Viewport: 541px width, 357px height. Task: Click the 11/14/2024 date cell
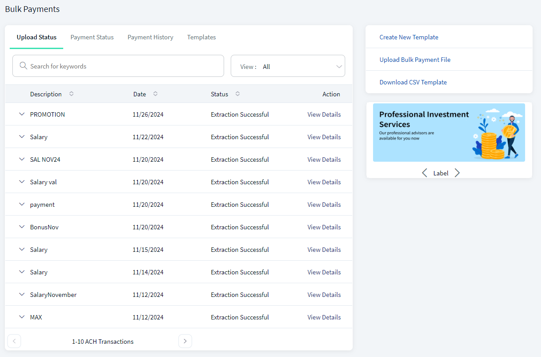click(x=148, y=272)
